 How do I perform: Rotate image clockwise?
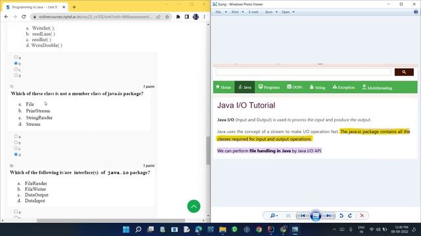[350, 216]
